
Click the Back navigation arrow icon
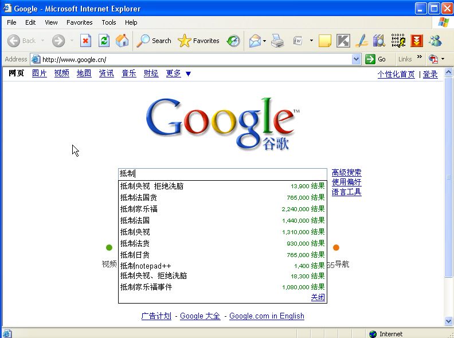click(x=13, y=41)
